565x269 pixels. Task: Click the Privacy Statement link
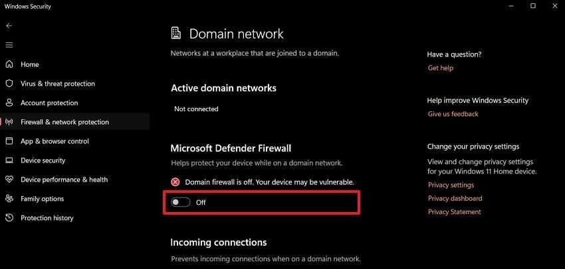pyautogui.click(x=454, y=212)
